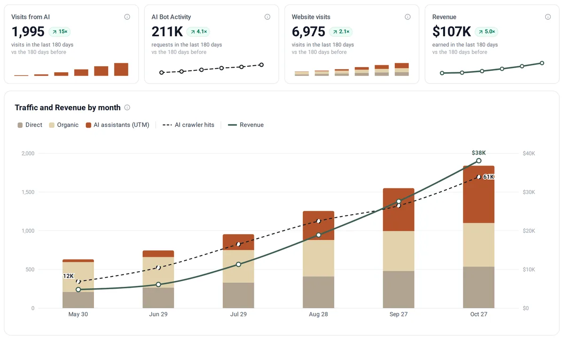The height and width of the screenshot is (338, 564).
Task: Click the 6,975 website visits value
Action: tap(308, 31)
